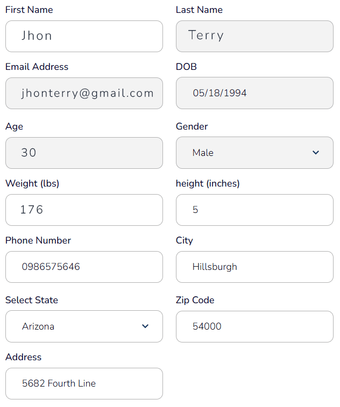This screenshot has width=340, height=407.
Task: Click the Age field showing 30
Action: pyautogui.click(x=84, y=153)
